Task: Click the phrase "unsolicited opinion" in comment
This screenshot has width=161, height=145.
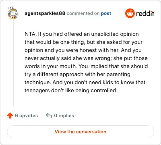Action: click(115, 34)
